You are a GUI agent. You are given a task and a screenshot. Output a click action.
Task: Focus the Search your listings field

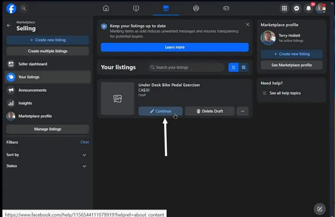click(186, 68)
